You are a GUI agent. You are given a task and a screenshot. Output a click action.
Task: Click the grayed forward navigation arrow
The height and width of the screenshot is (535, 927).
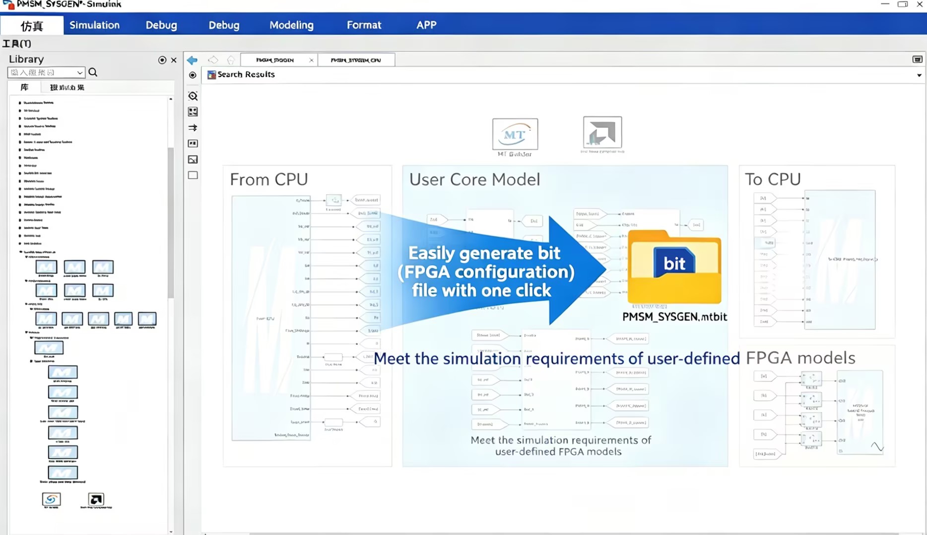(x=213, y=60)
